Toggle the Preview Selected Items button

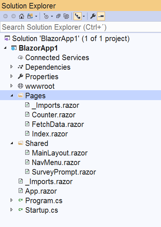pos(101,16)
